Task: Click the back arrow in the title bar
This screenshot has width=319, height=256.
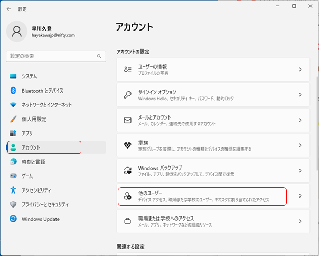Action: point(9,9)
